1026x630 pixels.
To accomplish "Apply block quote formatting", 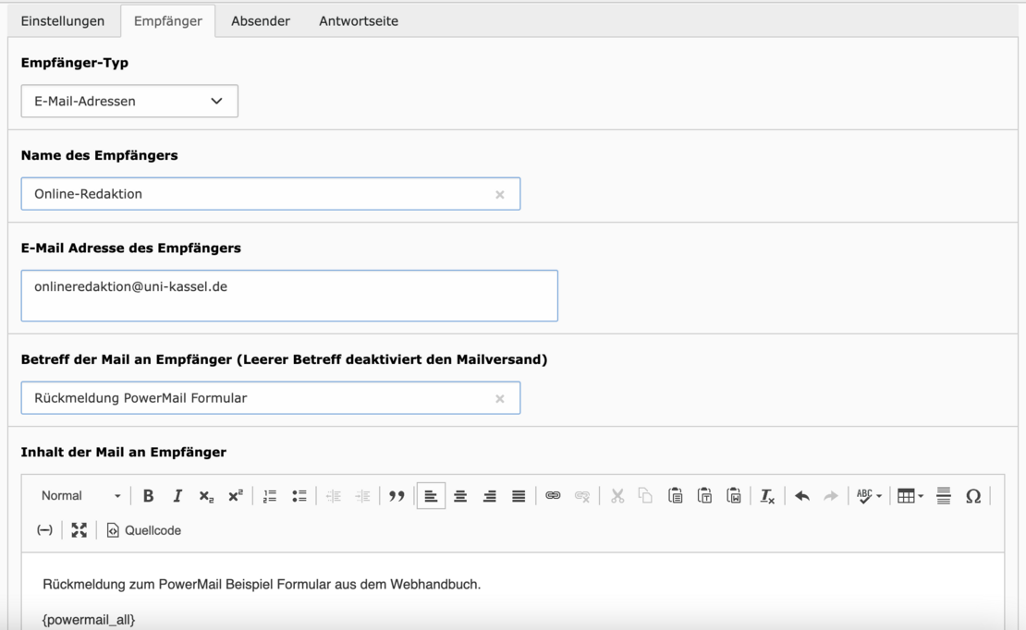I will click(x=397, y=496).
